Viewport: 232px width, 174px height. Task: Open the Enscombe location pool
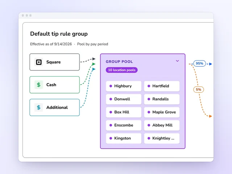(x=124, y=125)
